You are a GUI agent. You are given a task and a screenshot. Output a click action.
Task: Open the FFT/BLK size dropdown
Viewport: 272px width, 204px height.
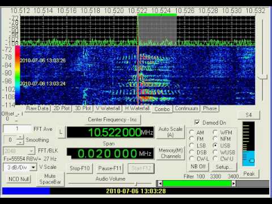(31, 151)
